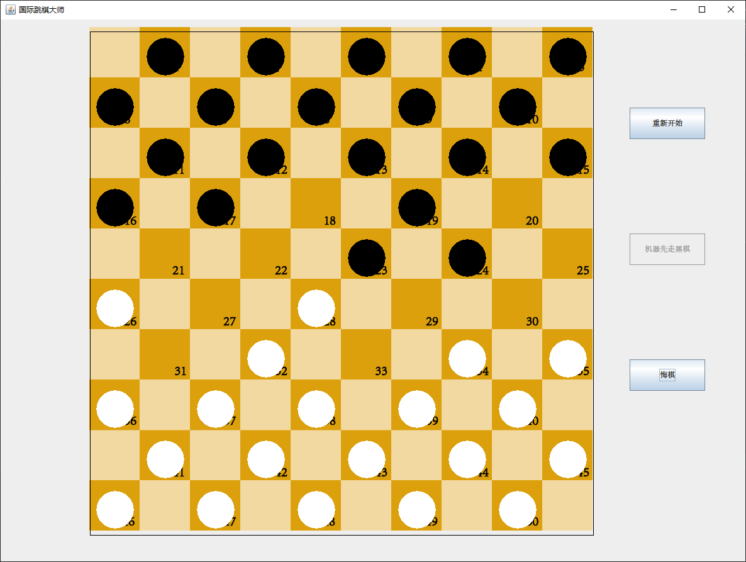Choose the white piece on square 44
This screenshot has width=746, height=562.
[467, 459]
